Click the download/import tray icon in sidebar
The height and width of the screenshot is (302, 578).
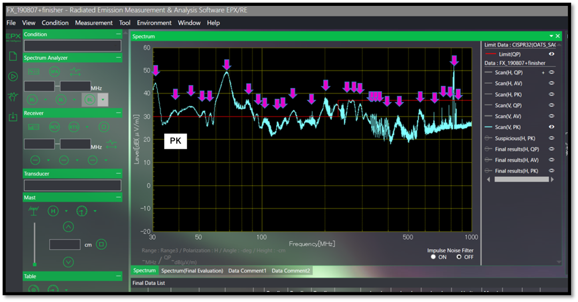[13, 117]
